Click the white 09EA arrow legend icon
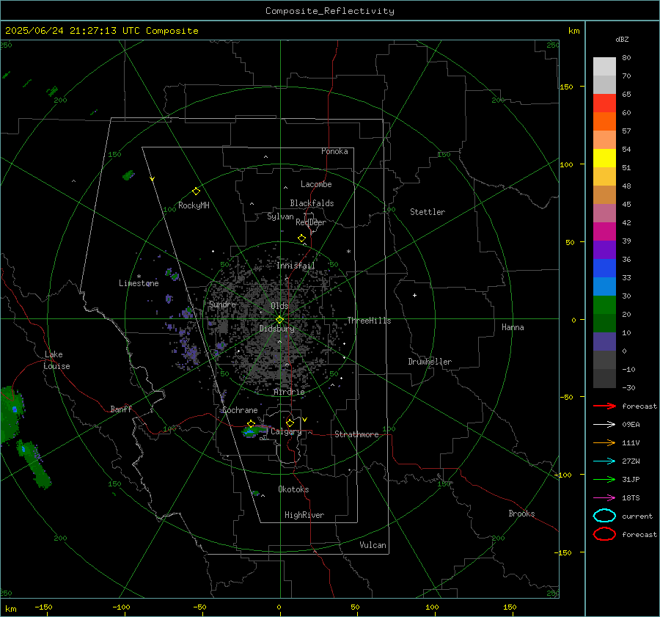The height and width of the screenshot is (617, 660). pyautogui.click(x=604, y=425)
